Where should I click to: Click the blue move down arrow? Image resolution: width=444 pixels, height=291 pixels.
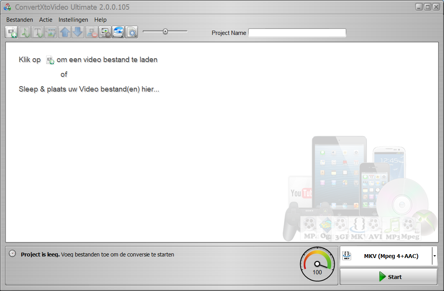78,32
